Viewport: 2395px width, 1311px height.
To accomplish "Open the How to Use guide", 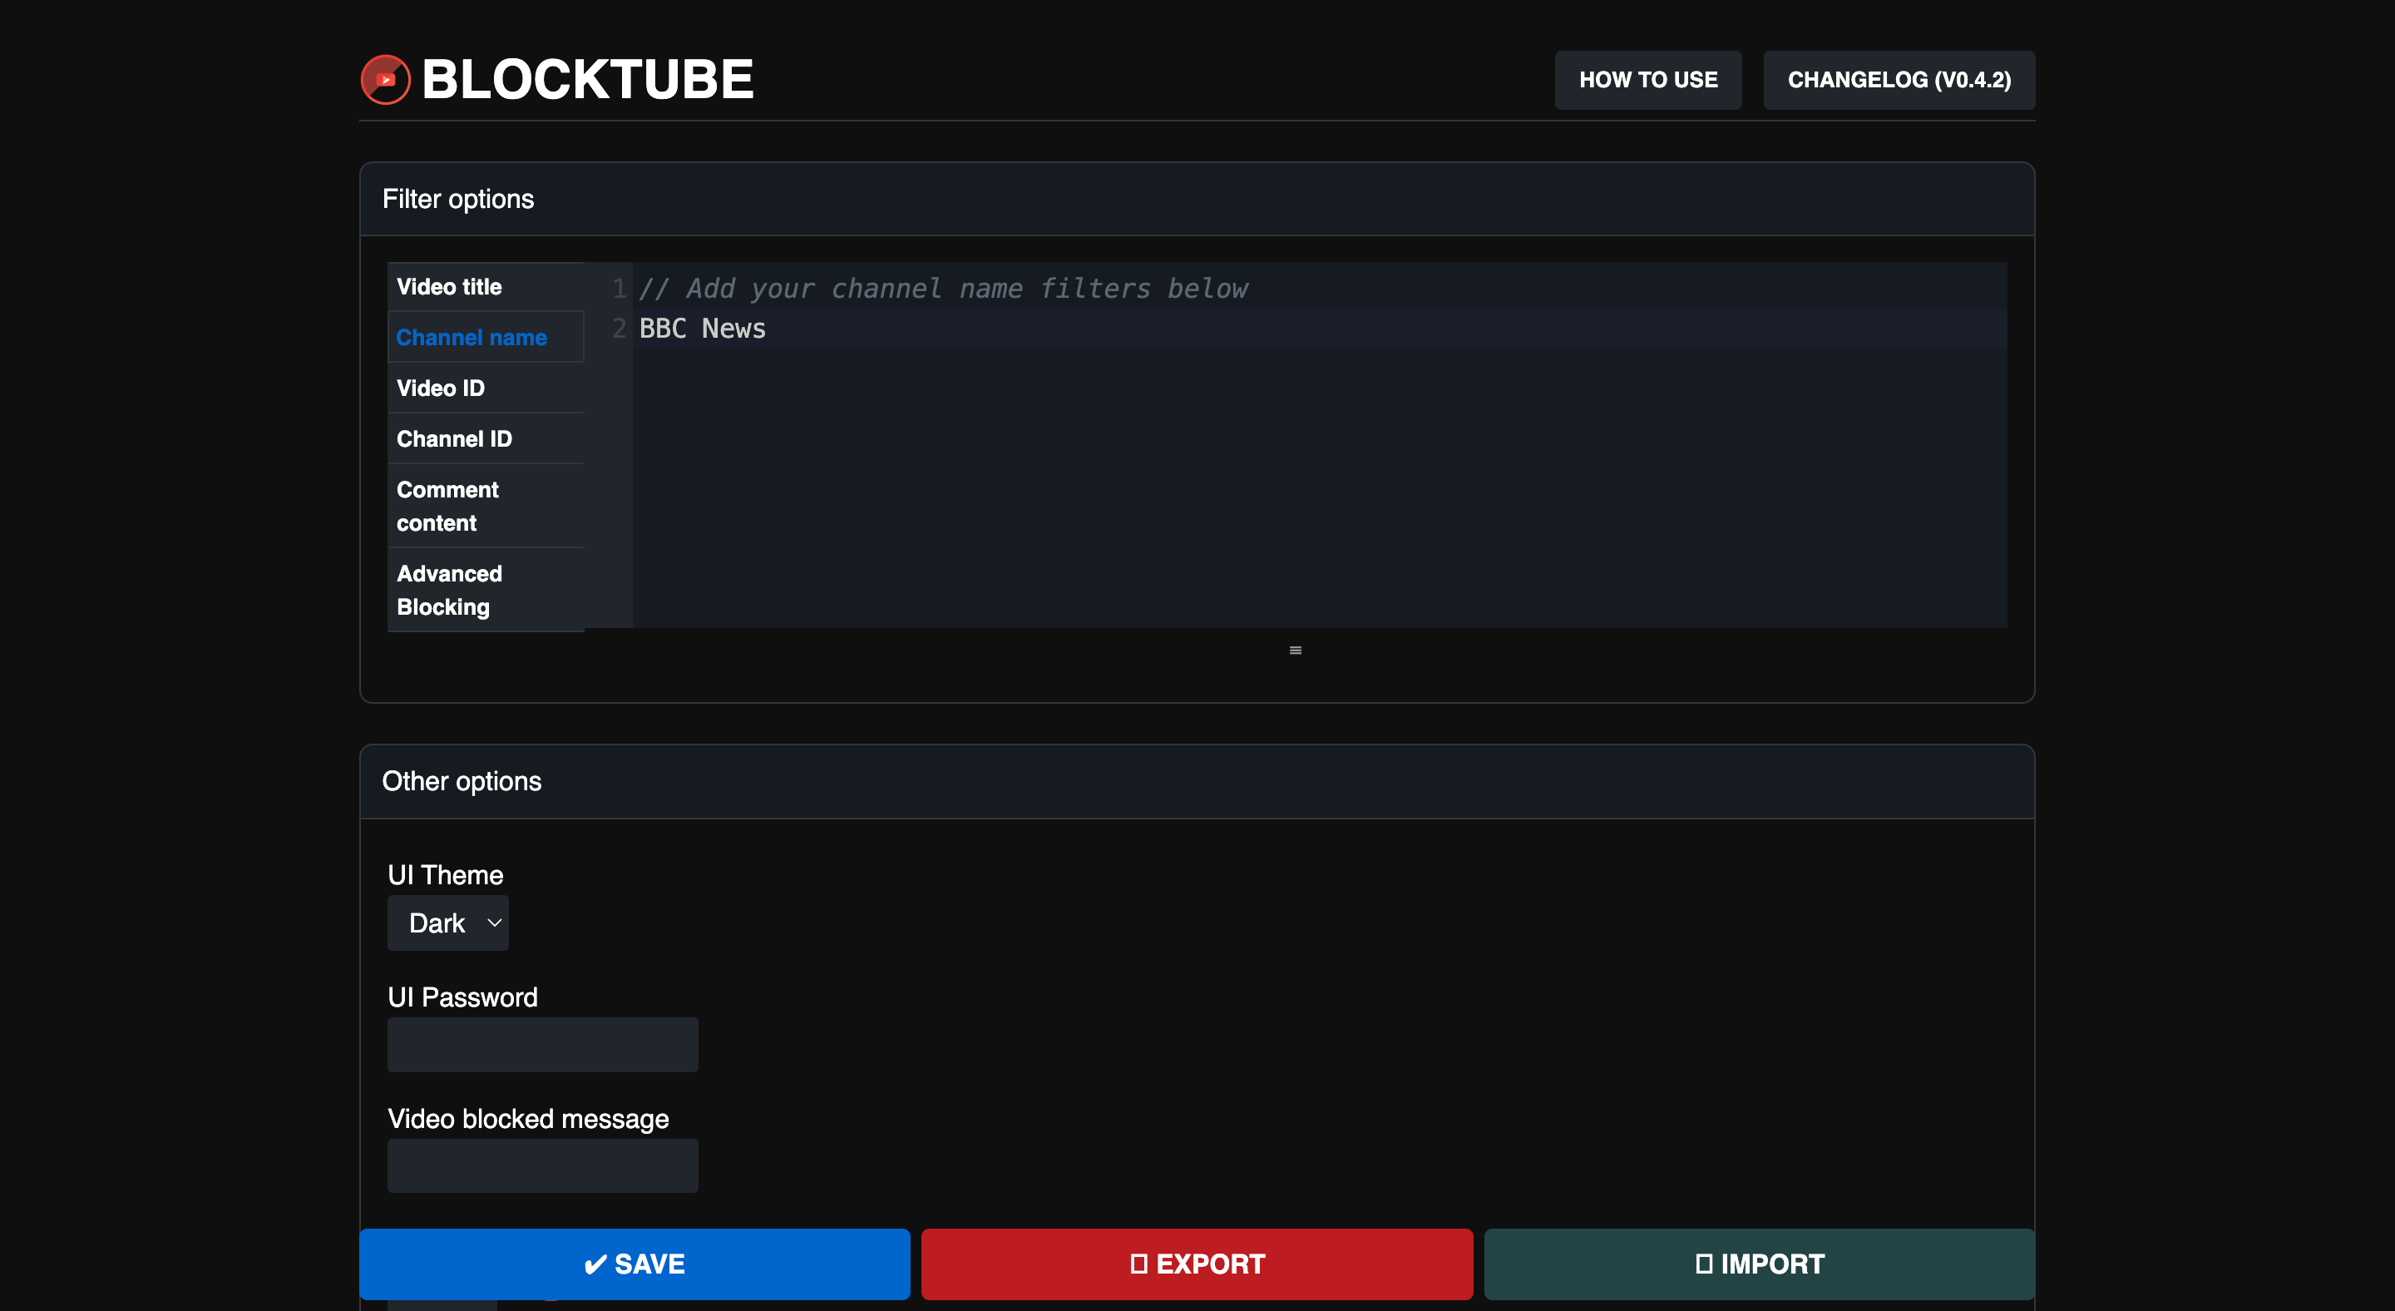I will click(x=1647, y=80).
